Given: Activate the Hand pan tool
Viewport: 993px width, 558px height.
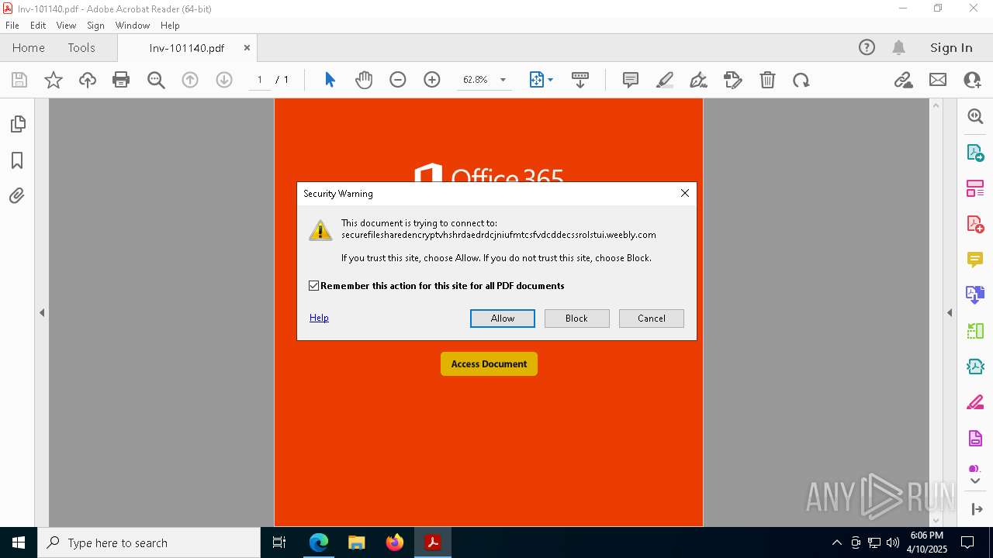Looking at the screenshot, I should point(364,80).
